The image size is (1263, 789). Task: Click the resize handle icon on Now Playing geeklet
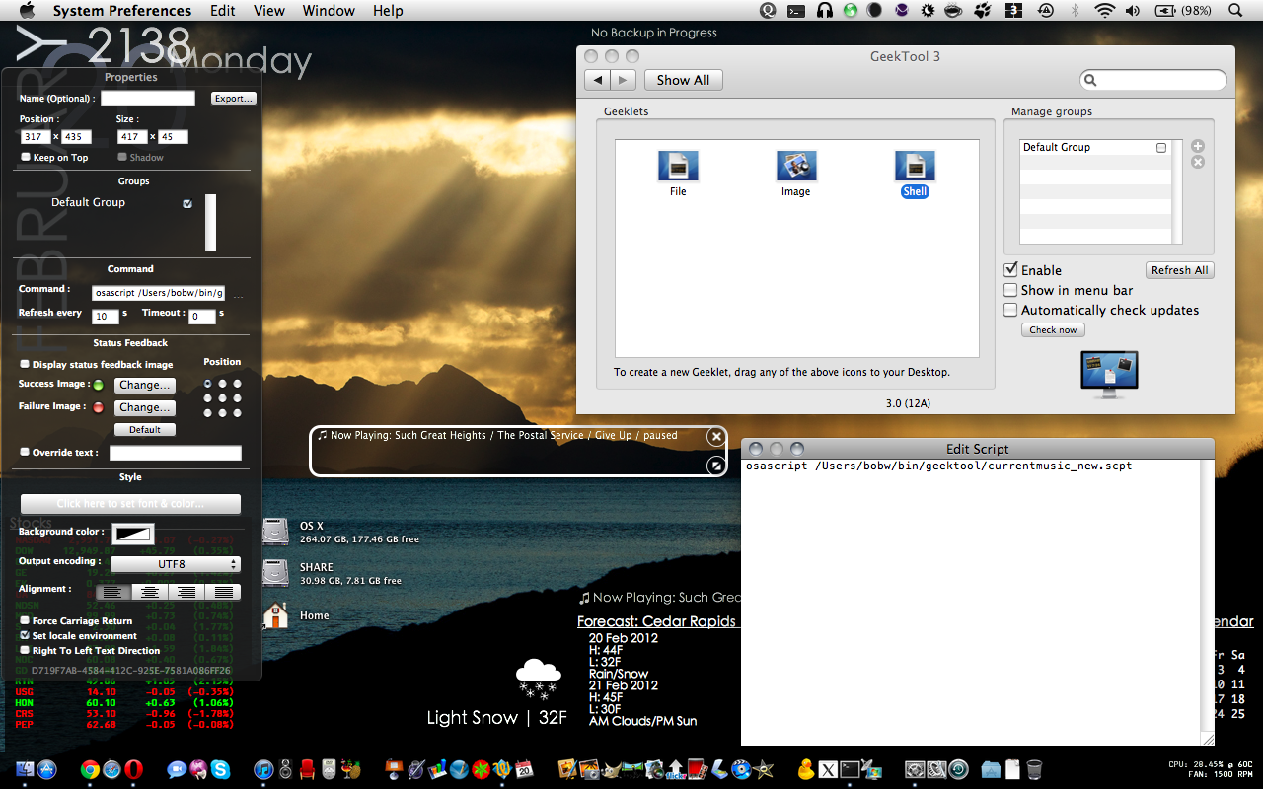click(717, 466)
